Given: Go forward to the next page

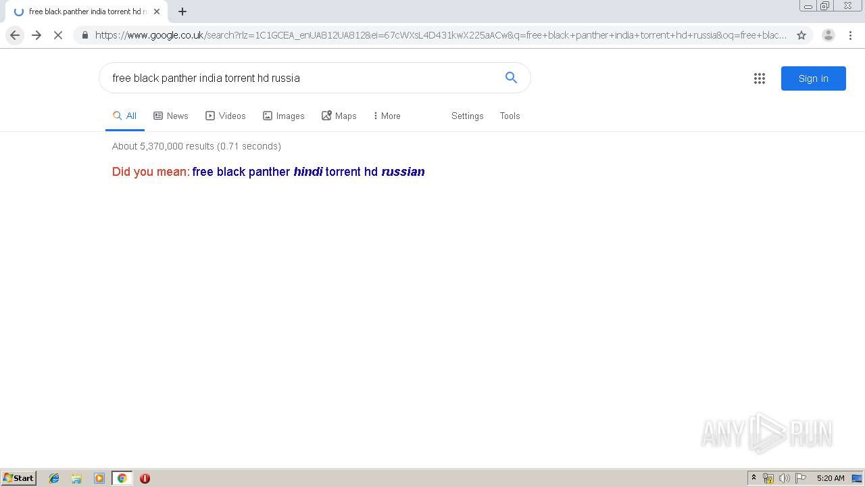Looking at the screenshot, I should pyautogui.click(x=36, y=35).
